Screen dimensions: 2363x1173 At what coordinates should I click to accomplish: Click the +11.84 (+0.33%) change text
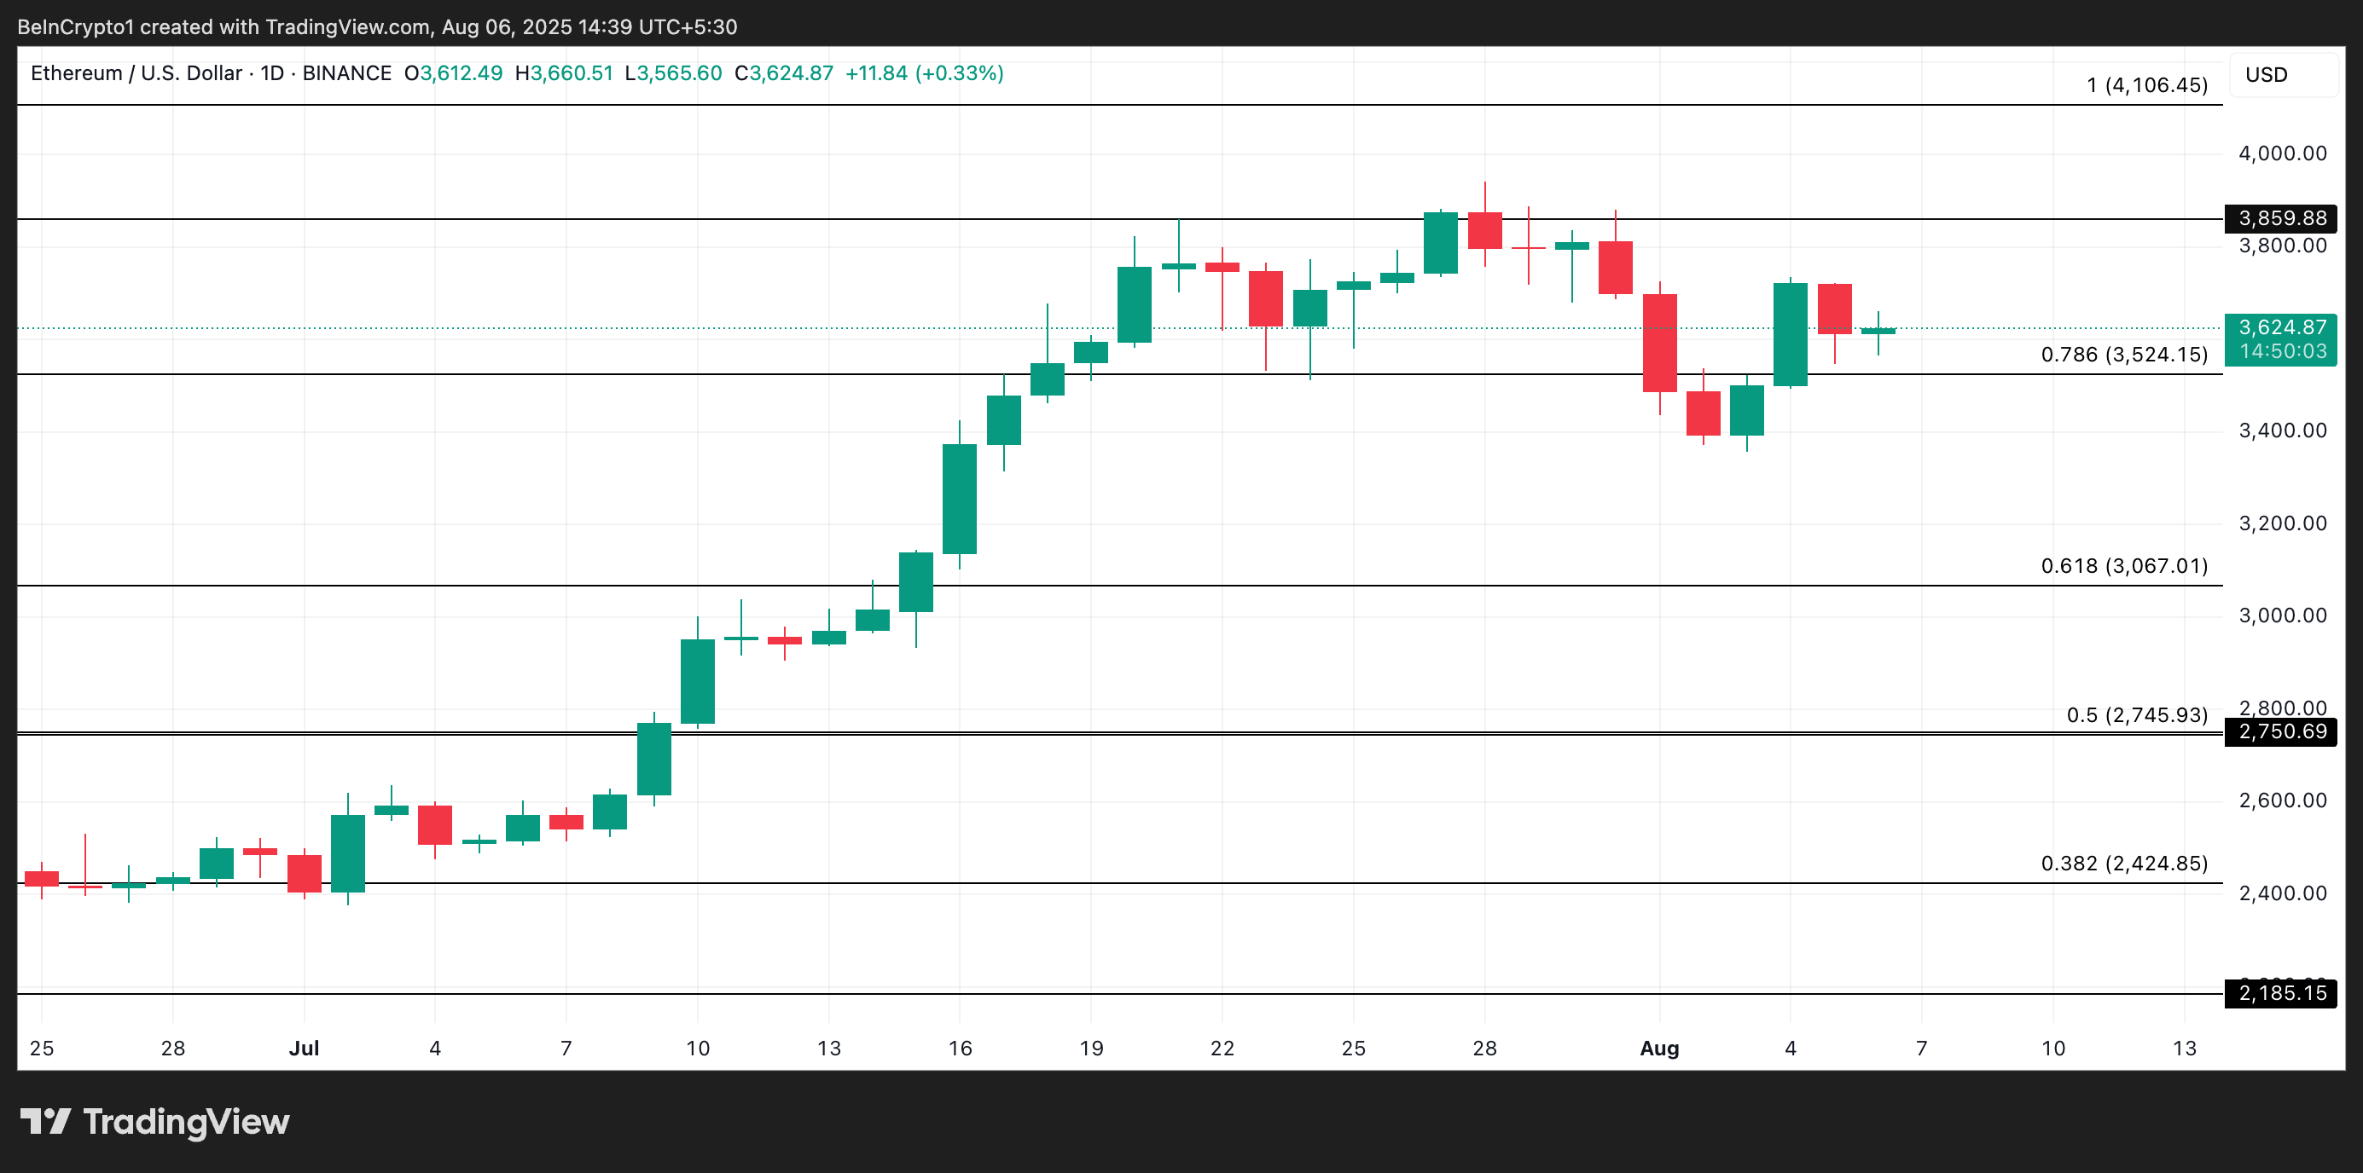[x=924, y=73]
